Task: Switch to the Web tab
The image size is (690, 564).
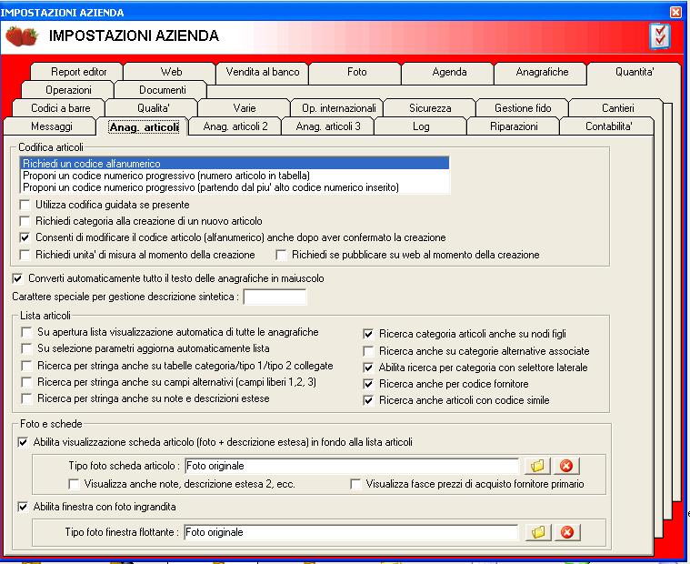Action: [171, 72]
